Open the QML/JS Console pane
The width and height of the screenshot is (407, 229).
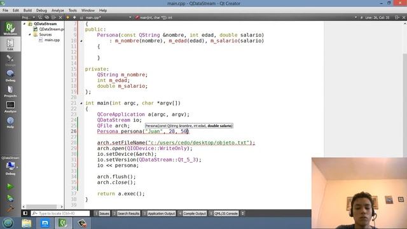coord(223,214)
